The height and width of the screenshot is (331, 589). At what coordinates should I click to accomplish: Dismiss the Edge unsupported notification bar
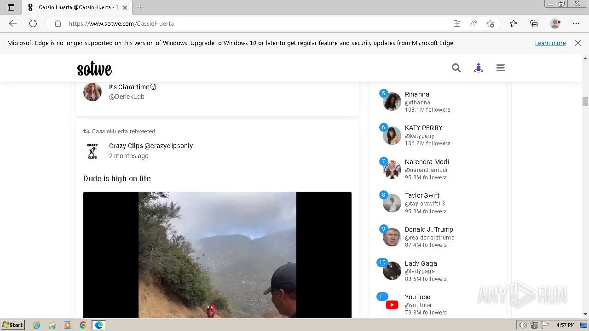click(x=578, y=43)
